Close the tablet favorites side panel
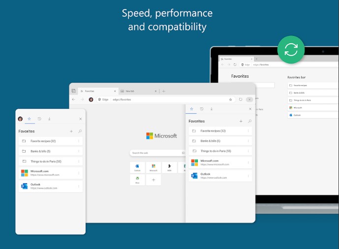 (x=250, y=109)
